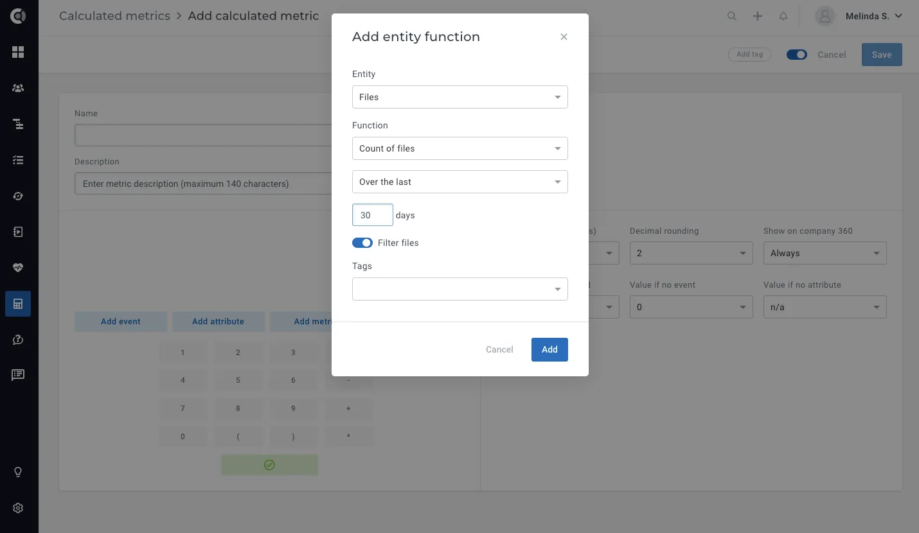
Task: Click the Add event button
Action: 121,322
